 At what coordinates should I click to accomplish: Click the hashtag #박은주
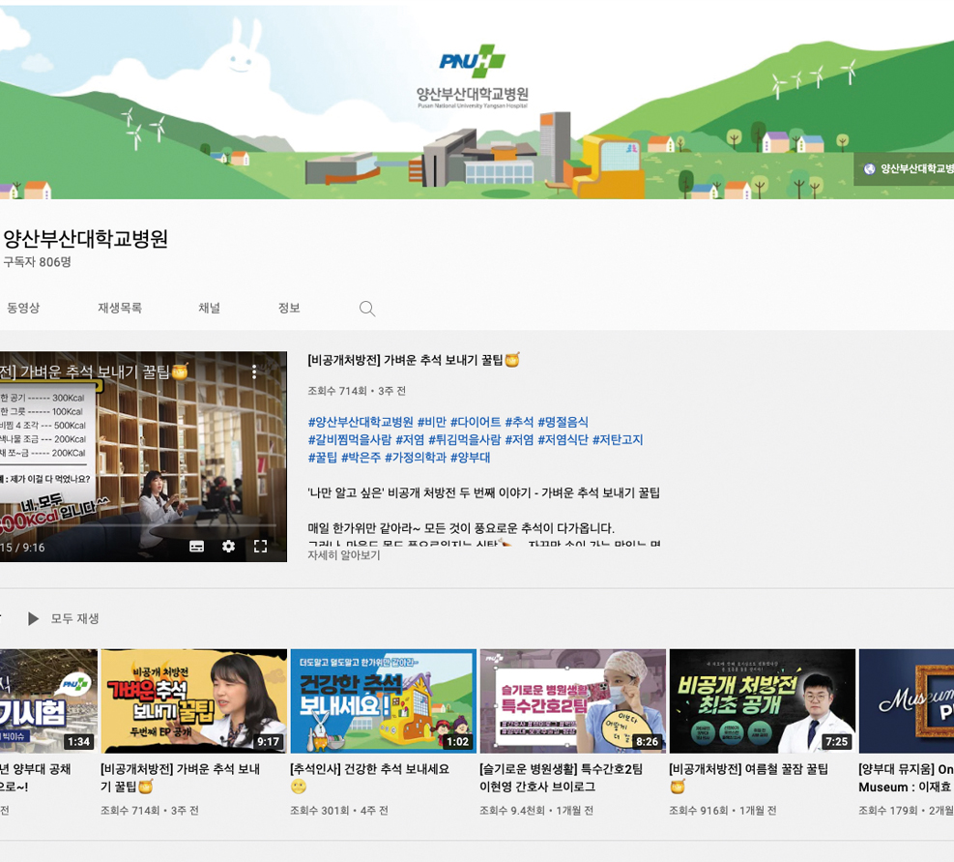(x=361, y=458)
